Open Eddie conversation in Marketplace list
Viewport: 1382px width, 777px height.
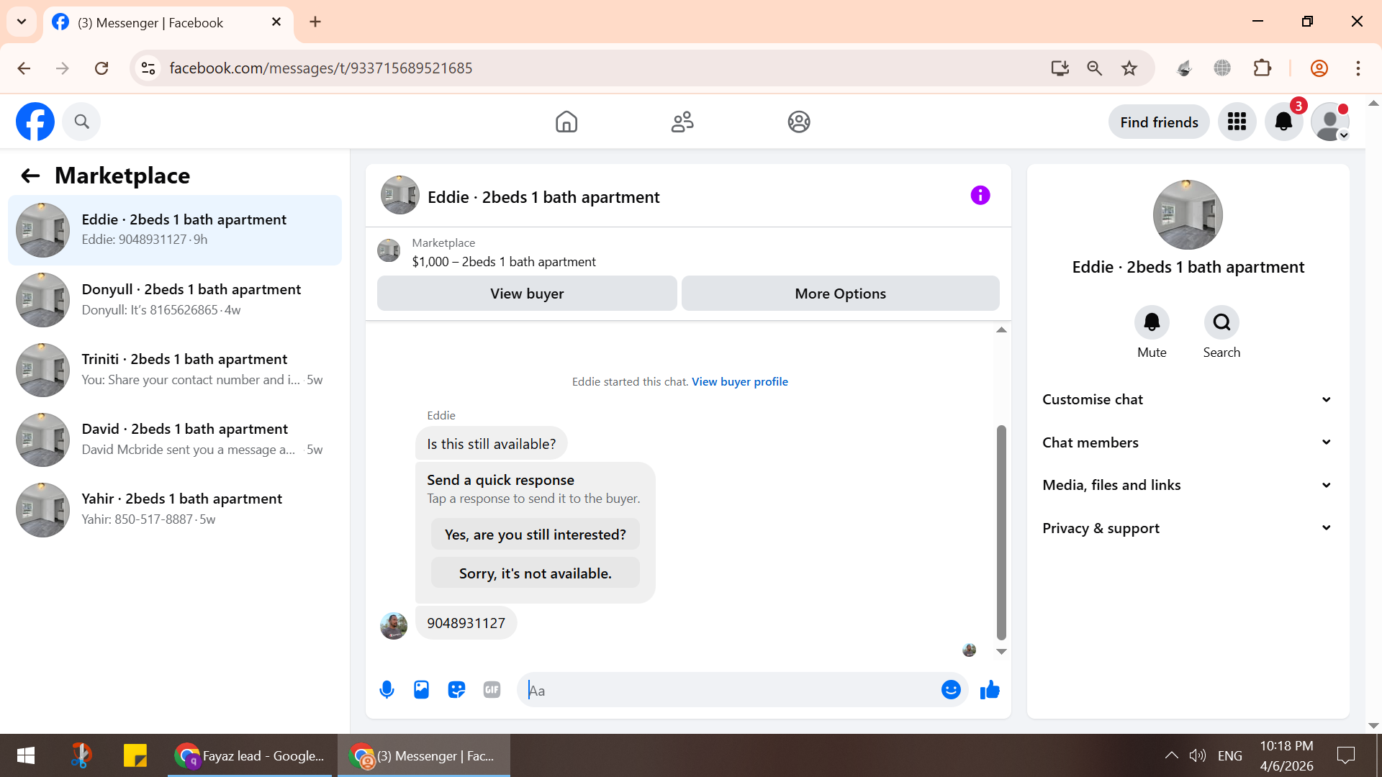point(175,230)
